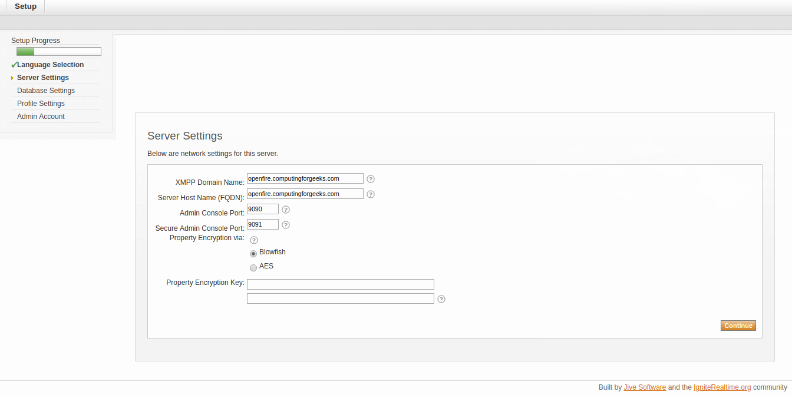792x395 pixels.
Task: Click help icon next to XMPP Domain Name
Action: 371,179
